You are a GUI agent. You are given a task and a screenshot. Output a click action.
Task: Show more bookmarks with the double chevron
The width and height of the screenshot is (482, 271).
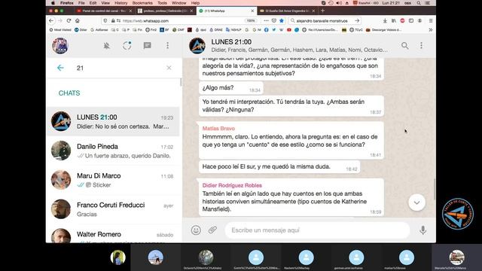click(x=430, y=30)
